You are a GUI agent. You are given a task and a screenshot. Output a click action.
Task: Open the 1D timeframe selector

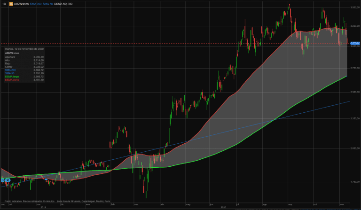4,4
